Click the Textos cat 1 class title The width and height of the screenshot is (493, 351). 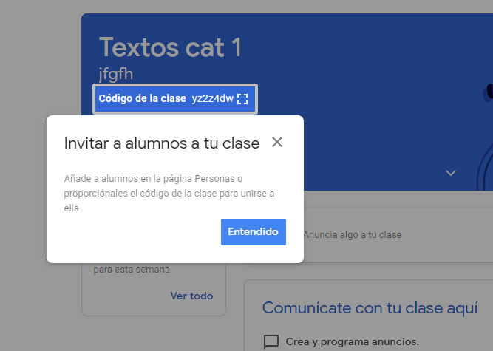coord(170,48)
